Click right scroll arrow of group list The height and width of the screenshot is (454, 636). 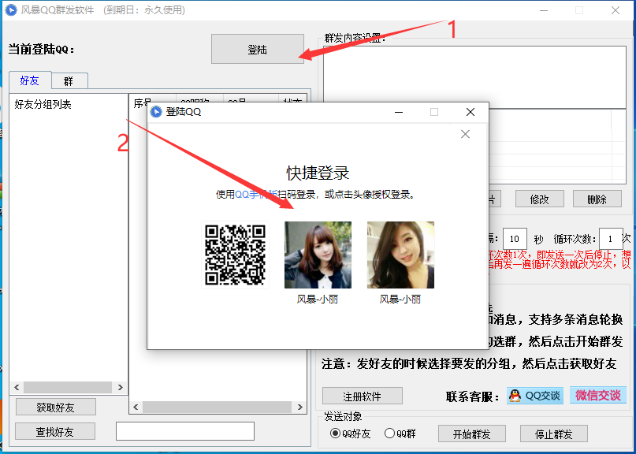(121, 388)
